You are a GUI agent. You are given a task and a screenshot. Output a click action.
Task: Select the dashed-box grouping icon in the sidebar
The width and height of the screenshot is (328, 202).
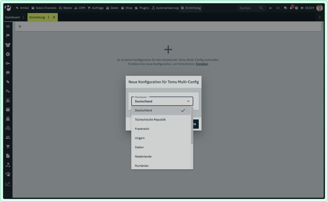(x=8, y=100)
